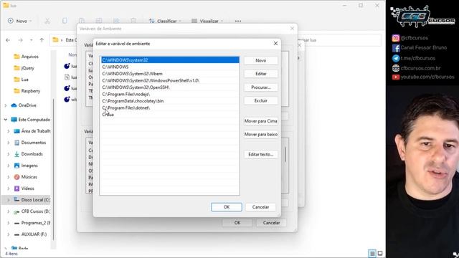Click the Procurar... button
The width and height of the screenshot is (459, 258).
point(260,87)
